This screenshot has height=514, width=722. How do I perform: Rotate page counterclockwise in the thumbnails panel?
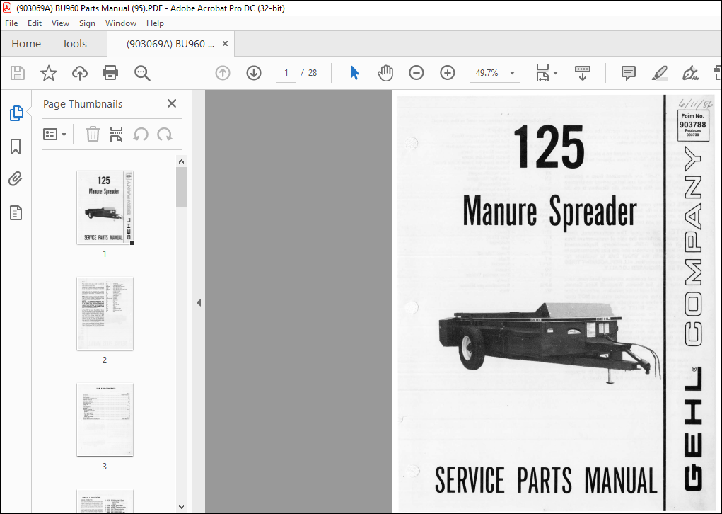tap(141, 134)
